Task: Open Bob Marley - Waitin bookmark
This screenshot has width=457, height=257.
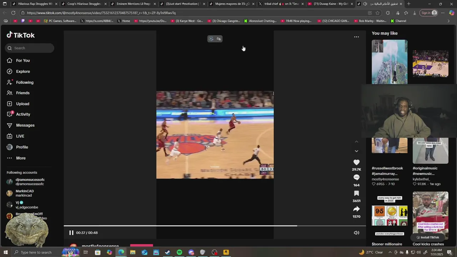Action: [370, 21]
